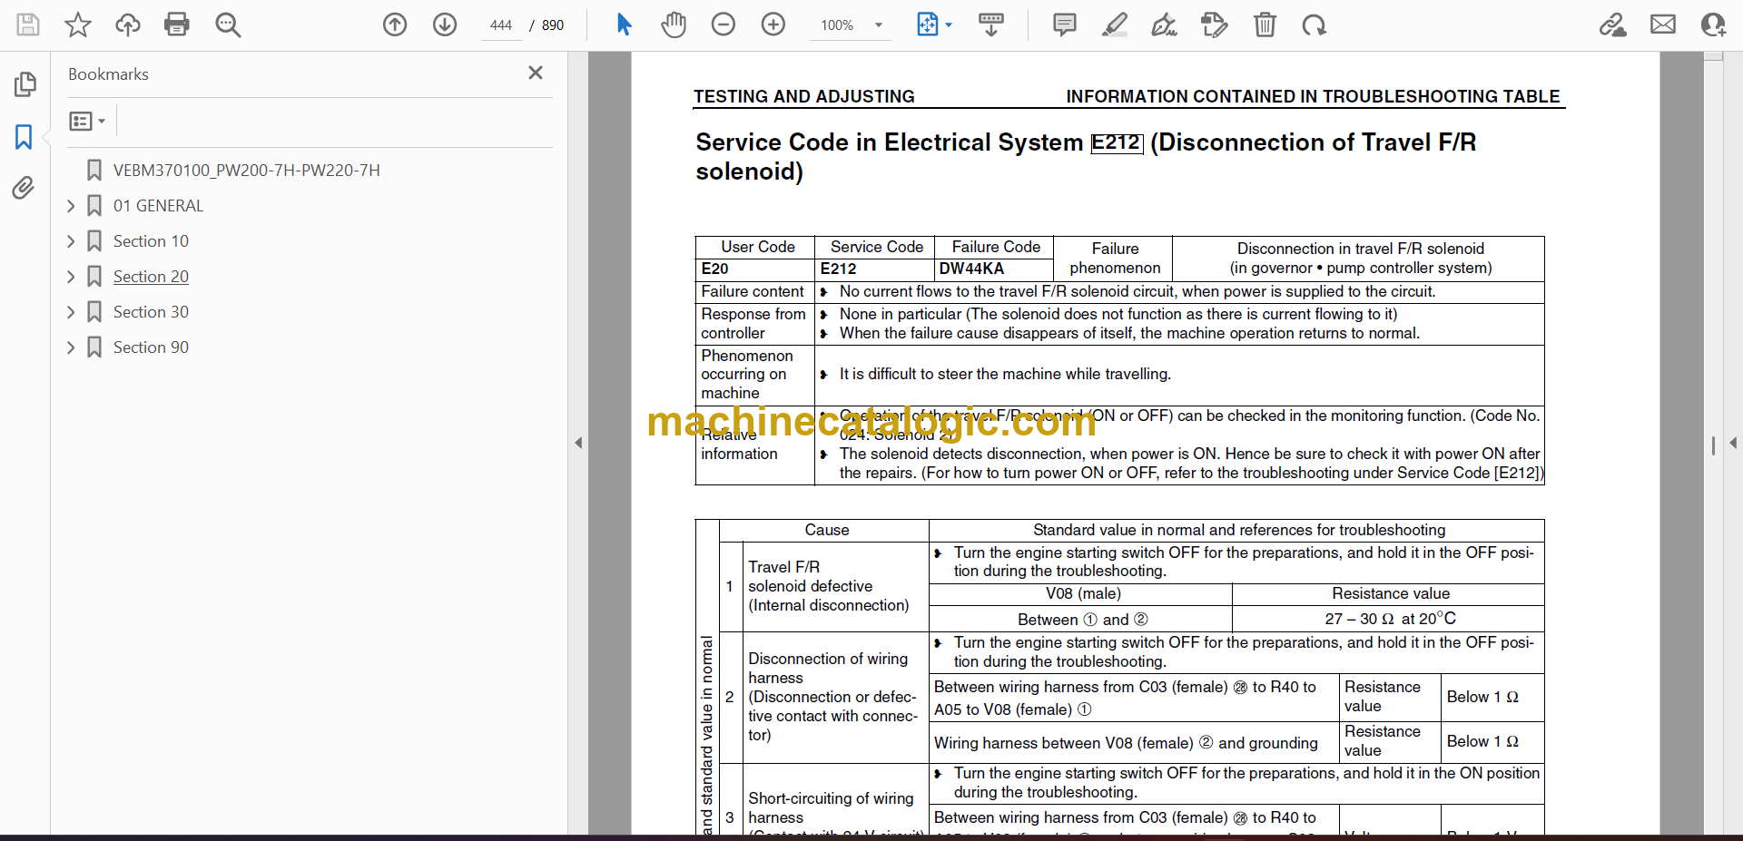Image resolution: width=1743 pixels, height=841 pixels.
Task: Click the E212 service code cell
Action: [874, 269]
